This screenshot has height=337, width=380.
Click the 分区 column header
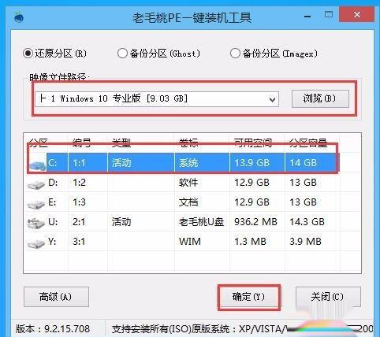(39, 143)
